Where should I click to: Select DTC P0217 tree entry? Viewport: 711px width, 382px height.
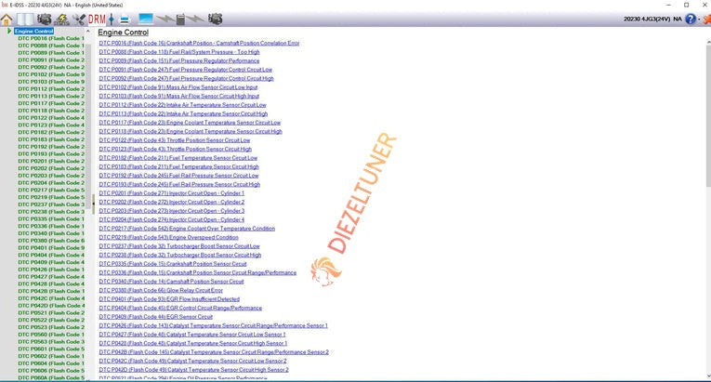point(51,191)
